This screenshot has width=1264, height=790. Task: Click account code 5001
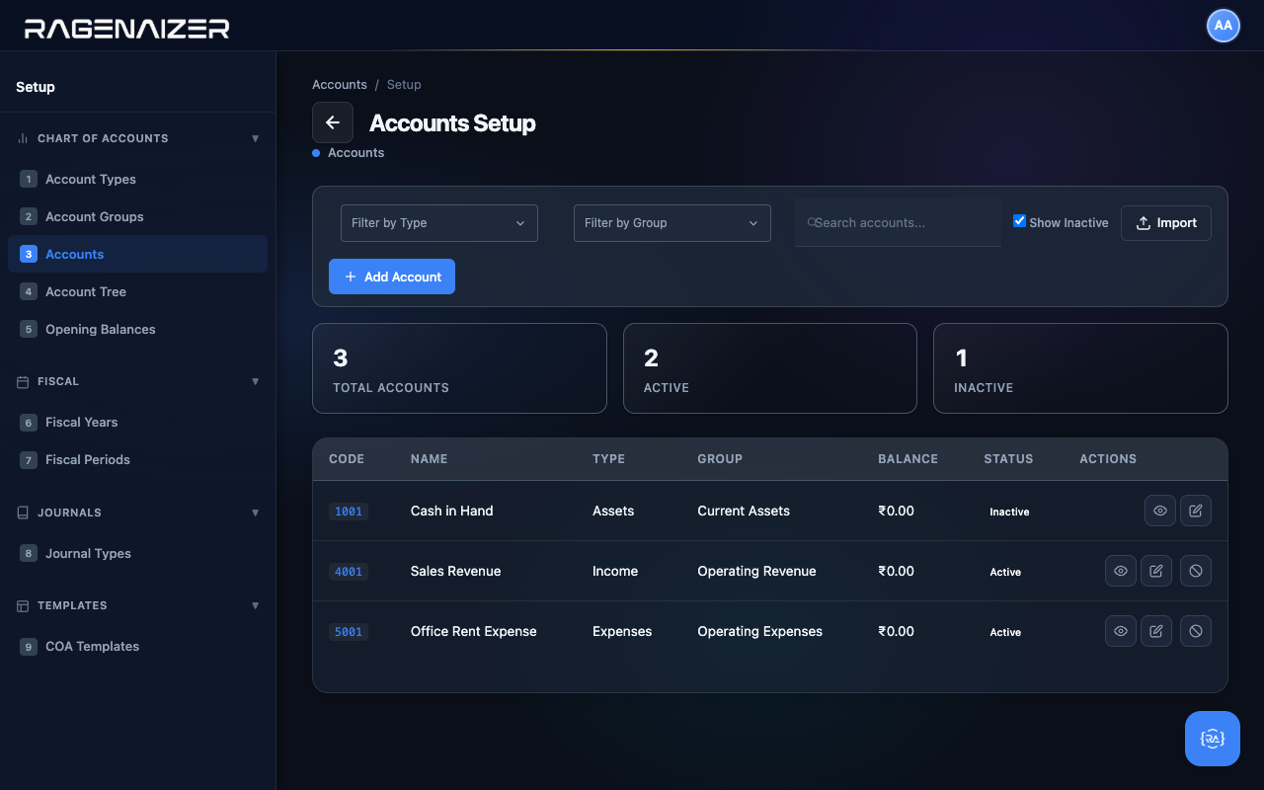[349, 632]
